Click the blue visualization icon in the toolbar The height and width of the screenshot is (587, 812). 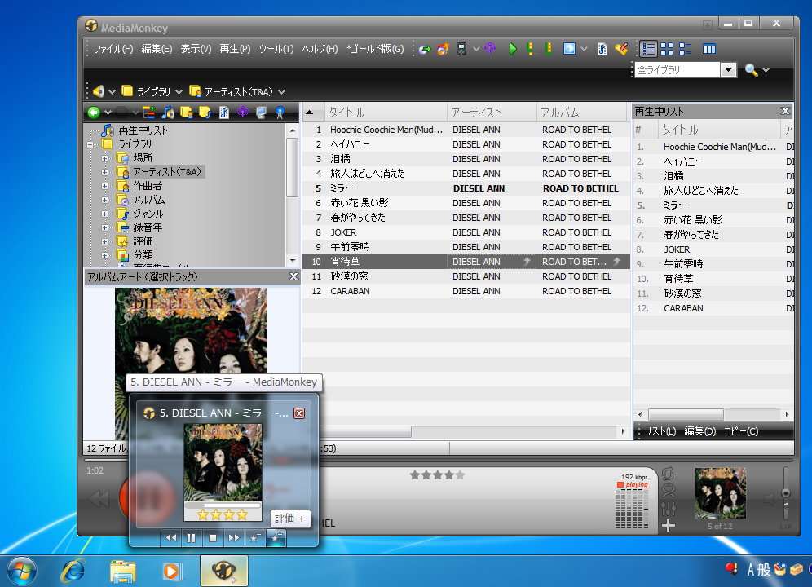click(x=569, y=49)
